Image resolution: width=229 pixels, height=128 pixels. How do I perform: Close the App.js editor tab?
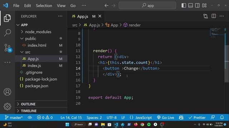tap(100, 16)
